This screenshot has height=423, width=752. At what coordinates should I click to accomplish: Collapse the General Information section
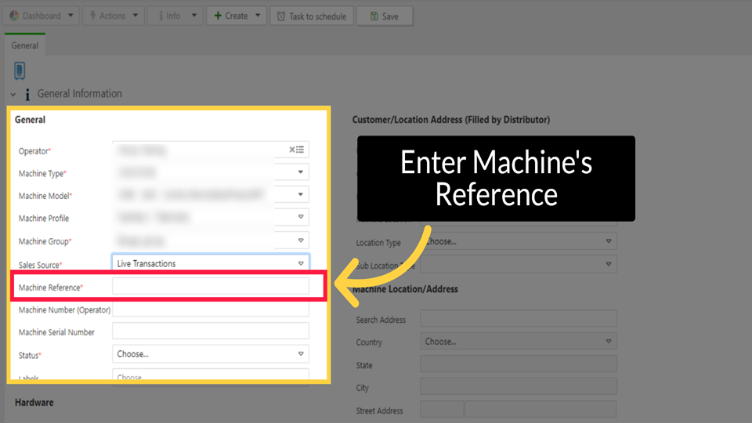pyautogui.click(x=13, y=94)
